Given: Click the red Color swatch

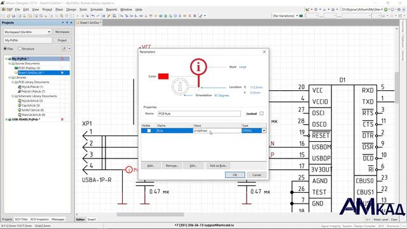Looking at the screenshot, I should [x=163, y=76].
